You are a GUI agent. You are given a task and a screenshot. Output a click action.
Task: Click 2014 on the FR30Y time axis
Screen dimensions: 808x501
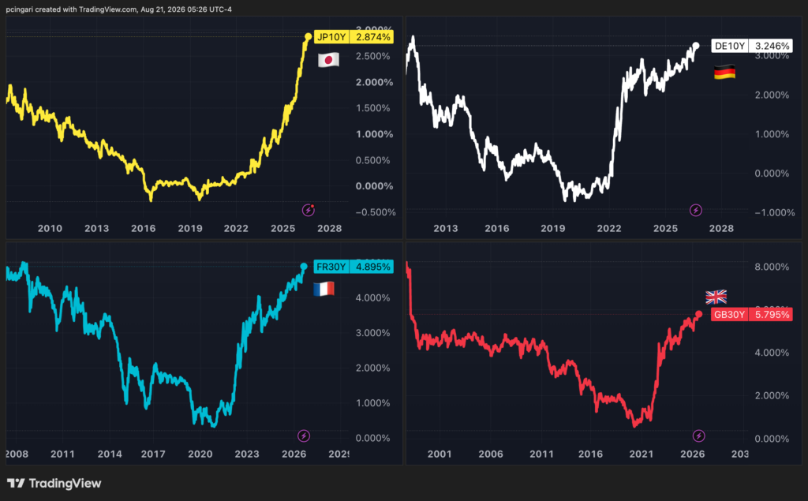tap(110, 454)
